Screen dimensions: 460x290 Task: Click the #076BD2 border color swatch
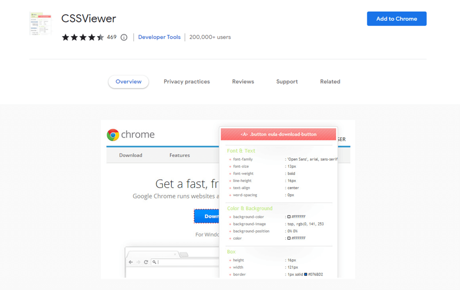point(306,274)
